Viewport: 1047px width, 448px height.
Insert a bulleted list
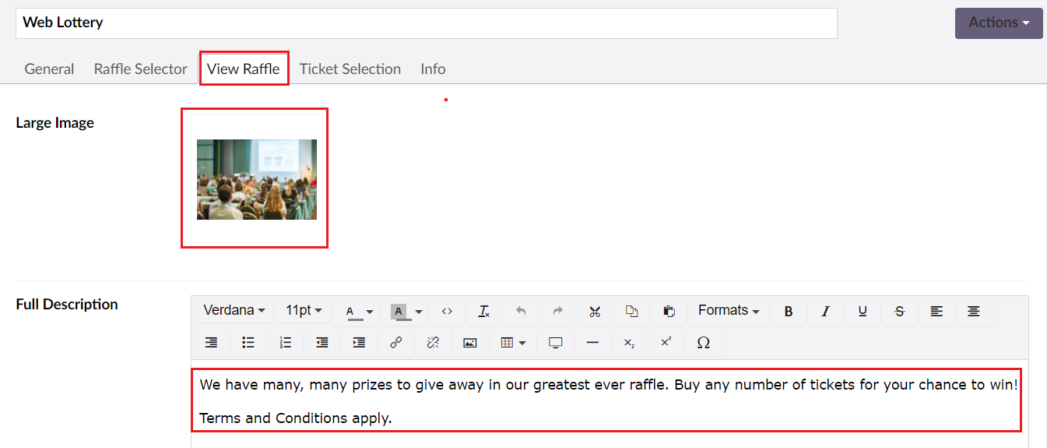click(248, 342)
